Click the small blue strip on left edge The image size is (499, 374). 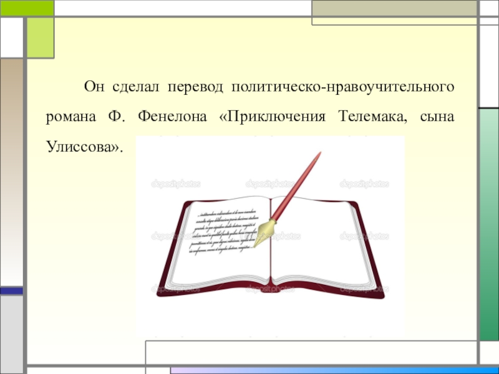[x=11, y=290]
